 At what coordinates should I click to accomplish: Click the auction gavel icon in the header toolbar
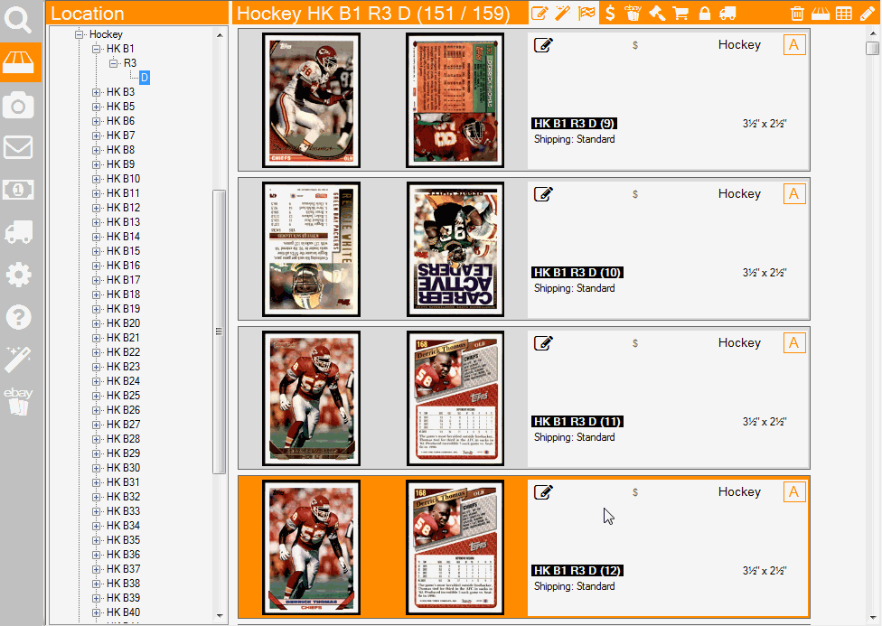click(657, 13)
